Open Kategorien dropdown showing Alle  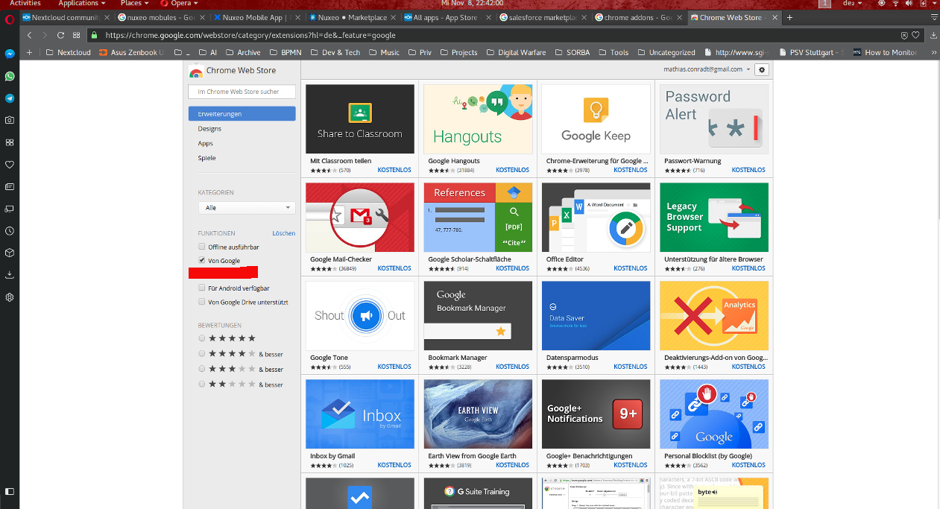pyautogui.click(x=247, y=208)
